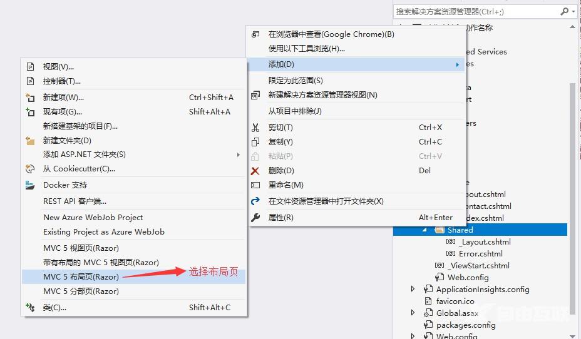This screenshot has height=339, width=581.
Task: Click the open-folder-in-explorer arrow icon
Action: pyautogui.click(x=255, y=201)
